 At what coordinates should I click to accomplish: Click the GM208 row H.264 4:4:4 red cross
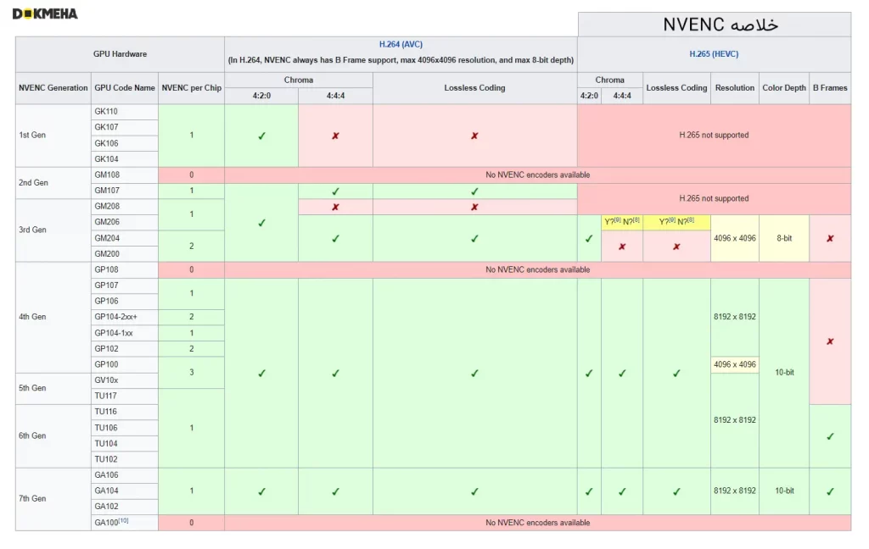(x=335, y=207)
